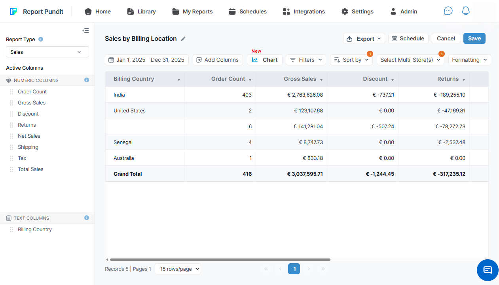Open Billing Country column header menu arrow

[179, 80]
